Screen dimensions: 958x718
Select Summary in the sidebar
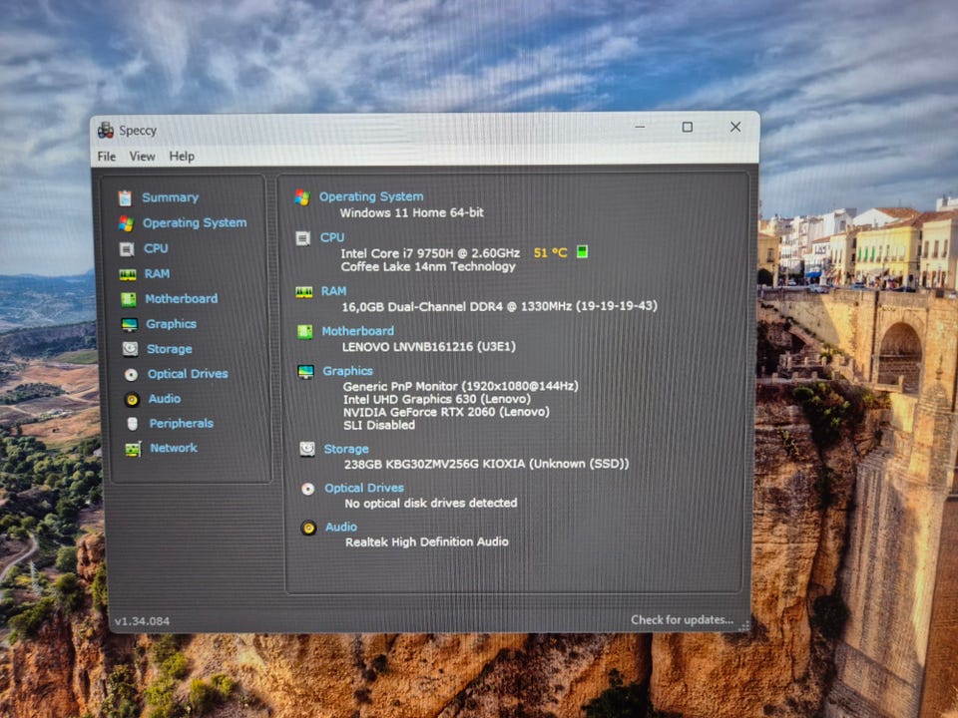tap(170, 197)
